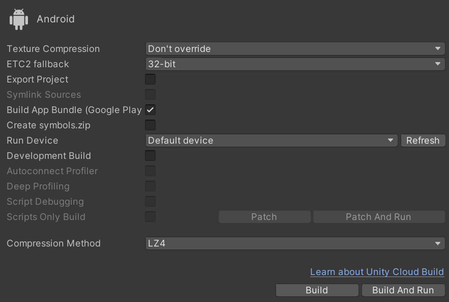Uncheck Build App Bundle (Google Play)
Screen dimensions: 449x302
tap(151, 110)
